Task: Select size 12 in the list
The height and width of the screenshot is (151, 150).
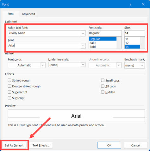Action: pyautogui.click(x=132, y=43)
